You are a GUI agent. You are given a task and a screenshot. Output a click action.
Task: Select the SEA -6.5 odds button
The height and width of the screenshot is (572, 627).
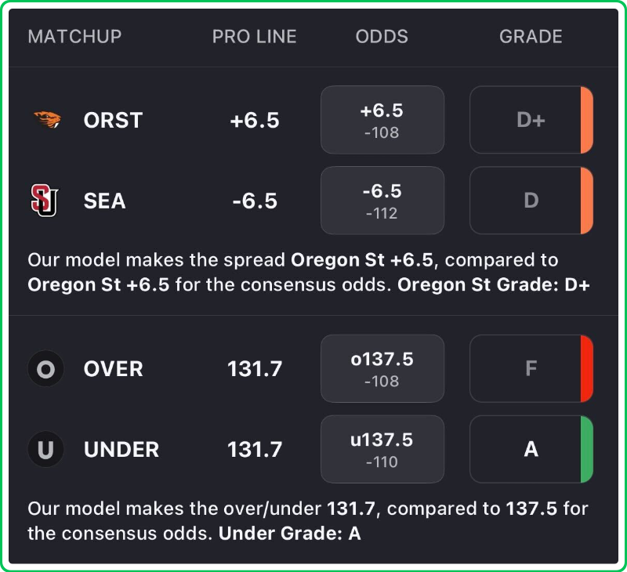tap(382, 201)
